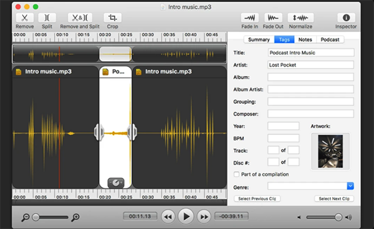Apply Fade In effect
This screenshot has width=374, height=229.
(249, 18)
